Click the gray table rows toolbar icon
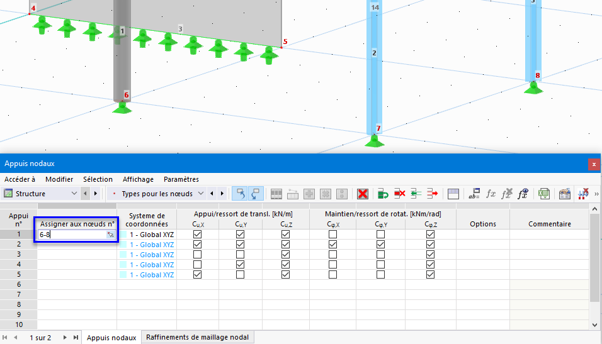 (x=276, y=194)
